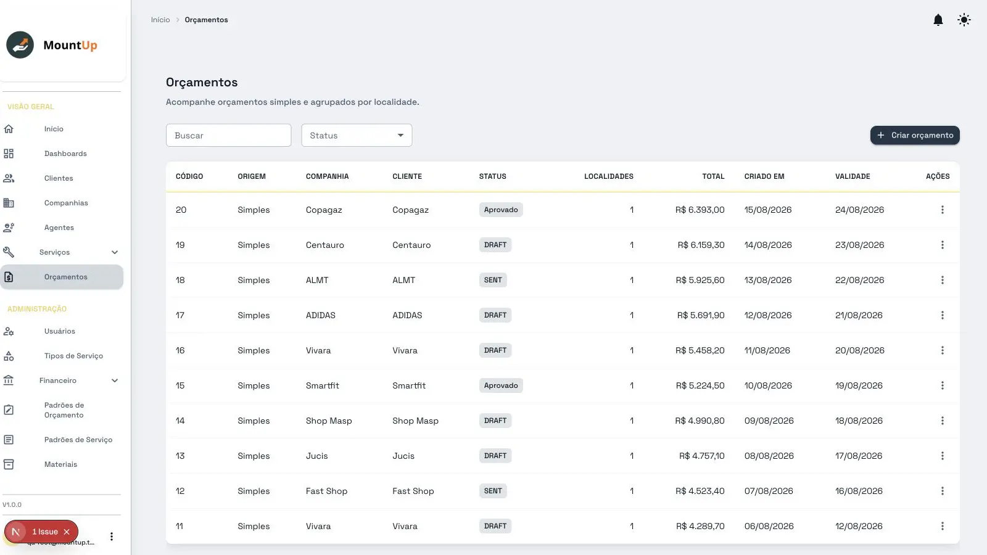Click validity date 12/08/2026

pos(859,526)
